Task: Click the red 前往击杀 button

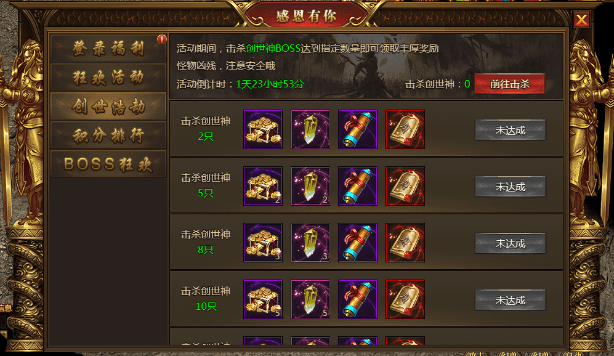Action: click(x=509, y=84)
